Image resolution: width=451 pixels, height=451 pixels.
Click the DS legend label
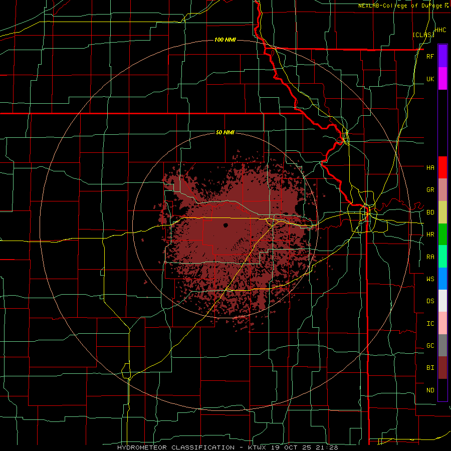click(430, 301)
